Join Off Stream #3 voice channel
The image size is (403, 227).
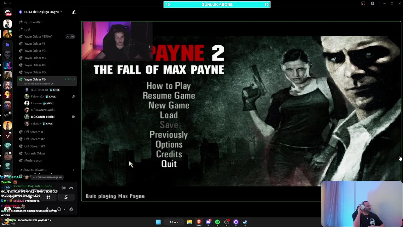coord(47,146)
